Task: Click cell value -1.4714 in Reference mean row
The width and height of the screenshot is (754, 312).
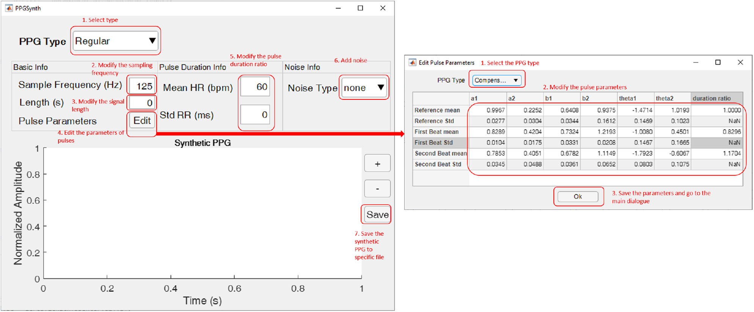Action: (636, 110)
